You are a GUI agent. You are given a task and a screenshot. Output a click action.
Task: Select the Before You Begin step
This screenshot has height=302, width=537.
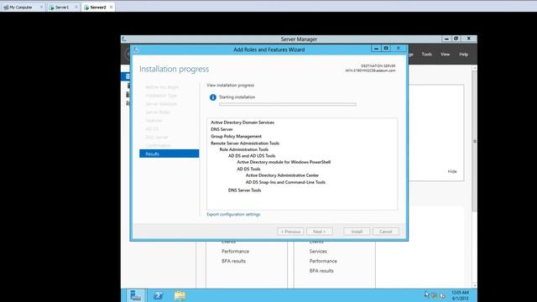(162, 87)
